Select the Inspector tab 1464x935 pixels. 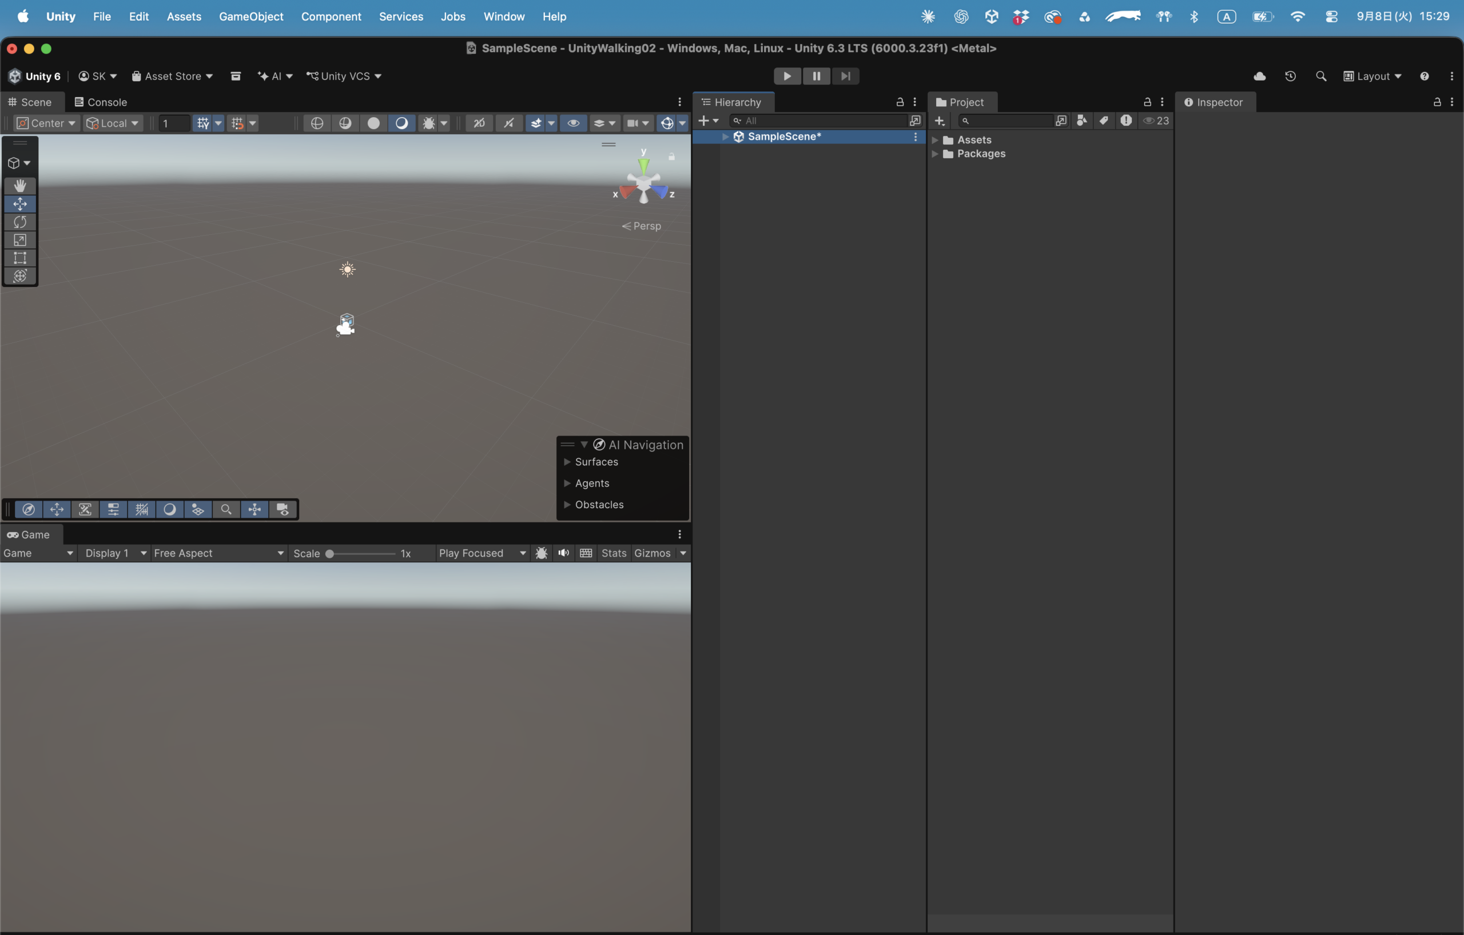[1214, 102]
